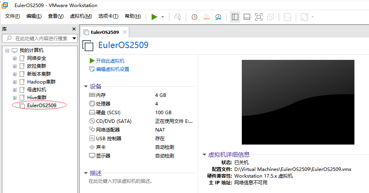Click the 网络适配器 device row
The height and width of the screenshot is (193, 369).
pos(141,130)
